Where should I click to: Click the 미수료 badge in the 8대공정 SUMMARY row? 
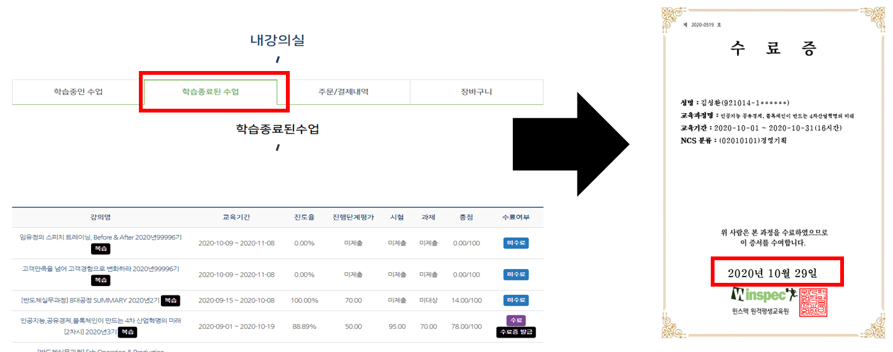pos(516,300)
